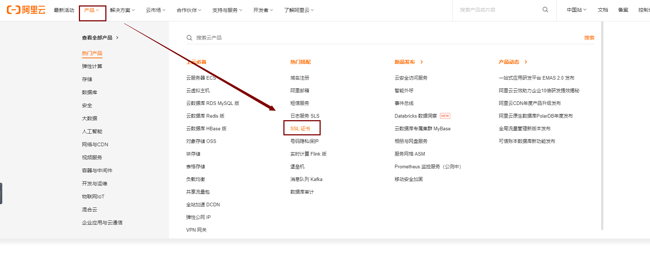
Task: Click the magnifier icon beside 搜索云产品
Action: (x=189, y=38)
